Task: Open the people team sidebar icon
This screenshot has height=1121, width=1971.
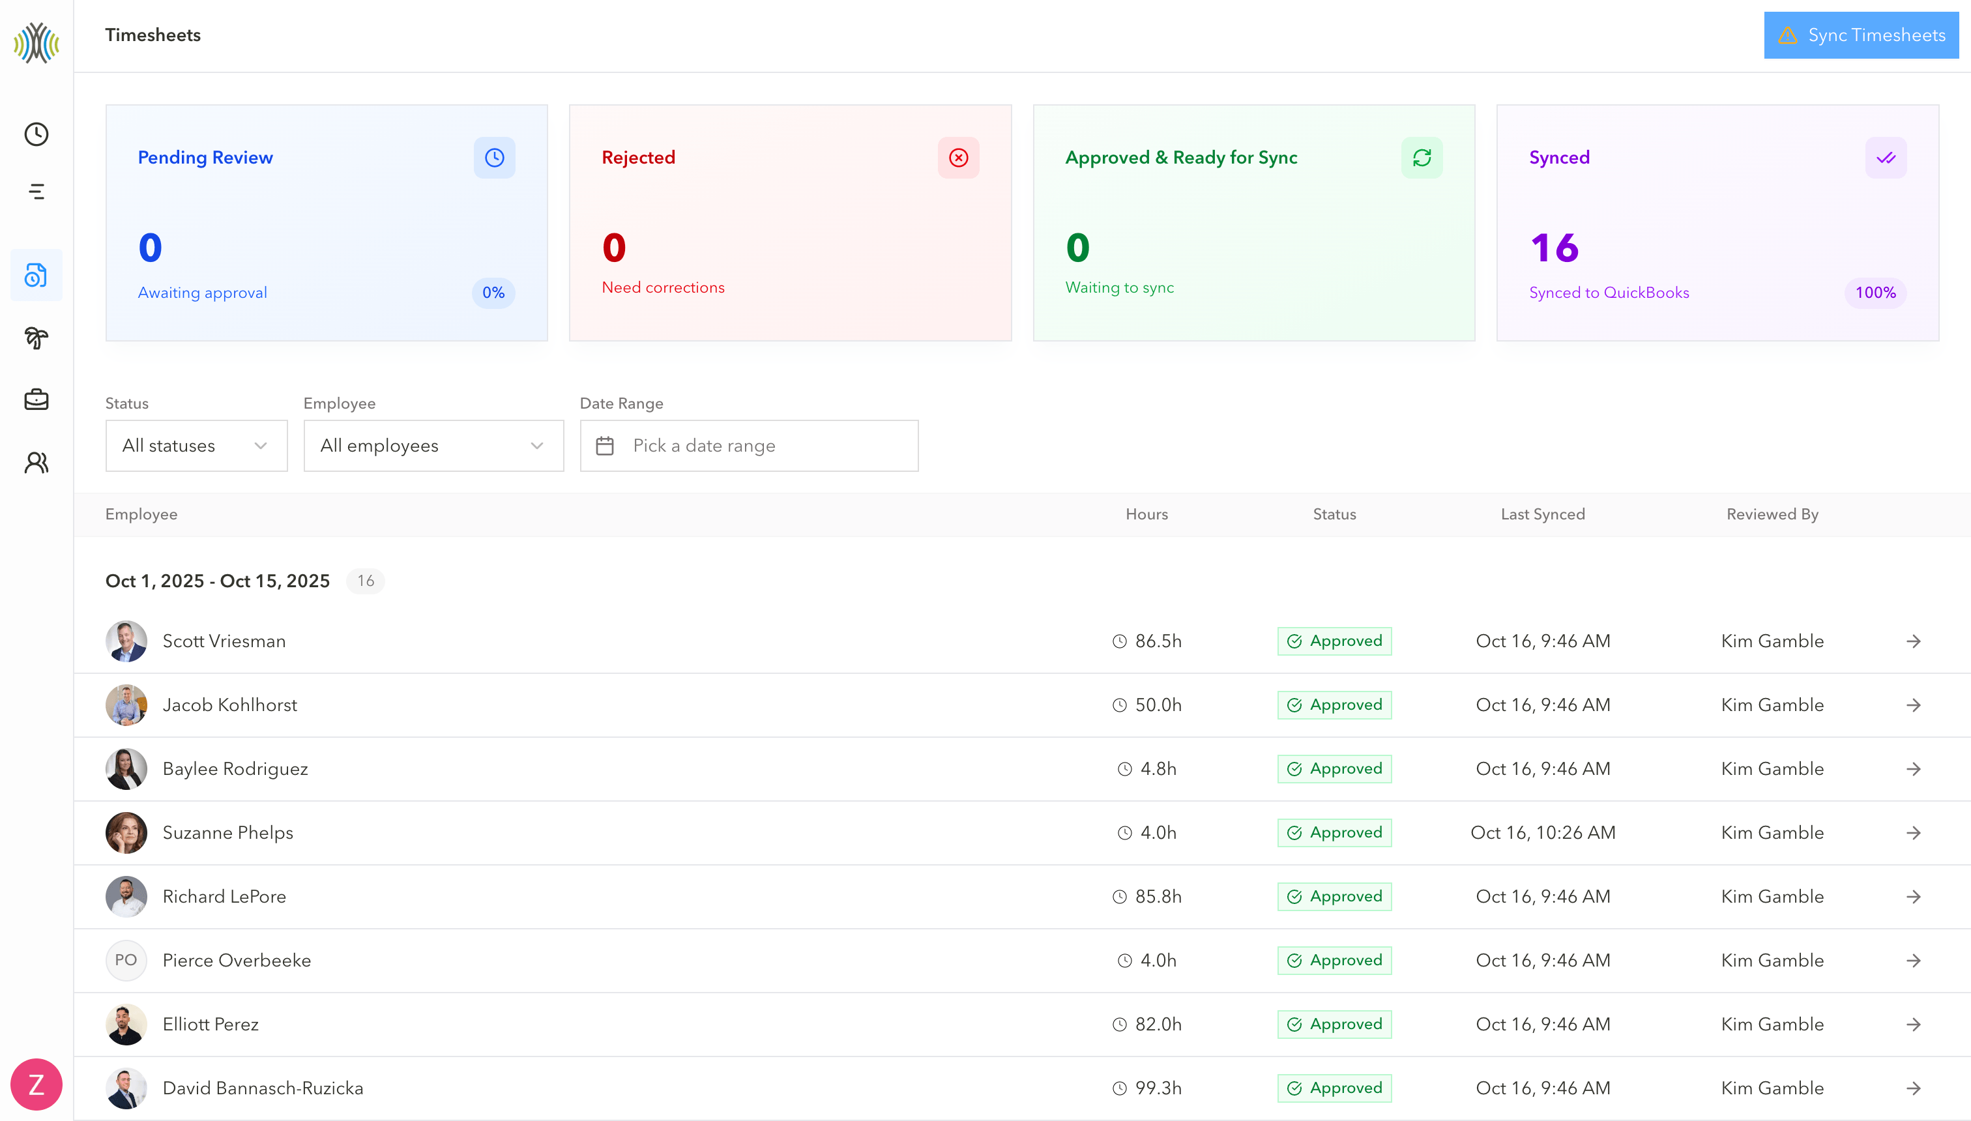Action: (x=36, y=462)
